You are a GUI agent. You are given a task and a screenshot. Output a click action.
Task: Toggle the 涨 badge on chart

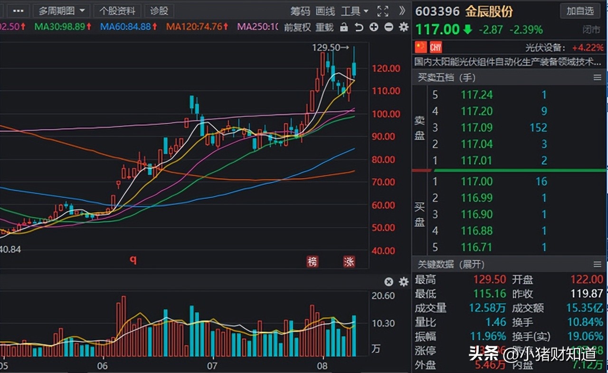coord(349,261)
